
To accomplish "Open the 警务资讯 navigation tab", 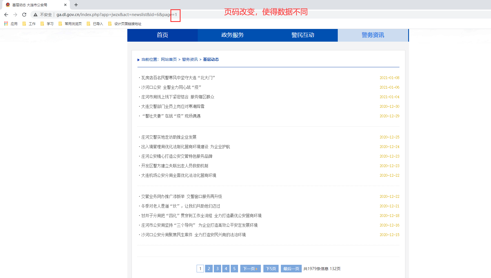I will pyautogui.click(x=373, y=35).
